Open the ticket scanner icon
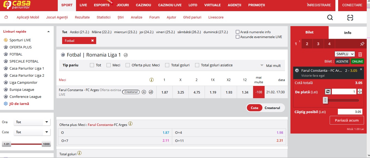 pos(350,18)
